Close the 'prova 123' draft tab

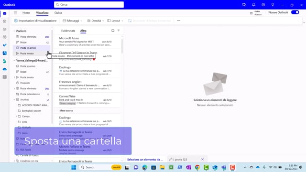pyautogui.click(x=202, y=159)
